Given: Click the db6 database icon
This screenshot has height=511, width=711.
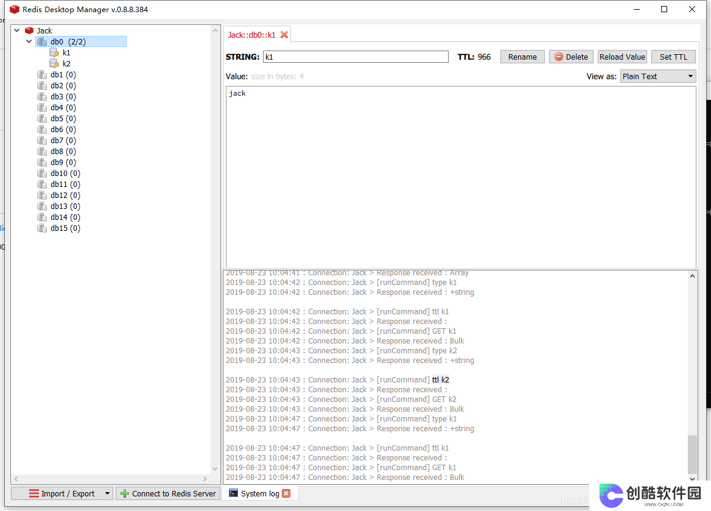Looking at the screenshot, I should pos(42,129).
